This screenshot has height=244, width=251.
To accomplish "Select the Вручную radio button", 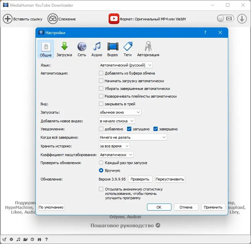I will tap(101, 170).
